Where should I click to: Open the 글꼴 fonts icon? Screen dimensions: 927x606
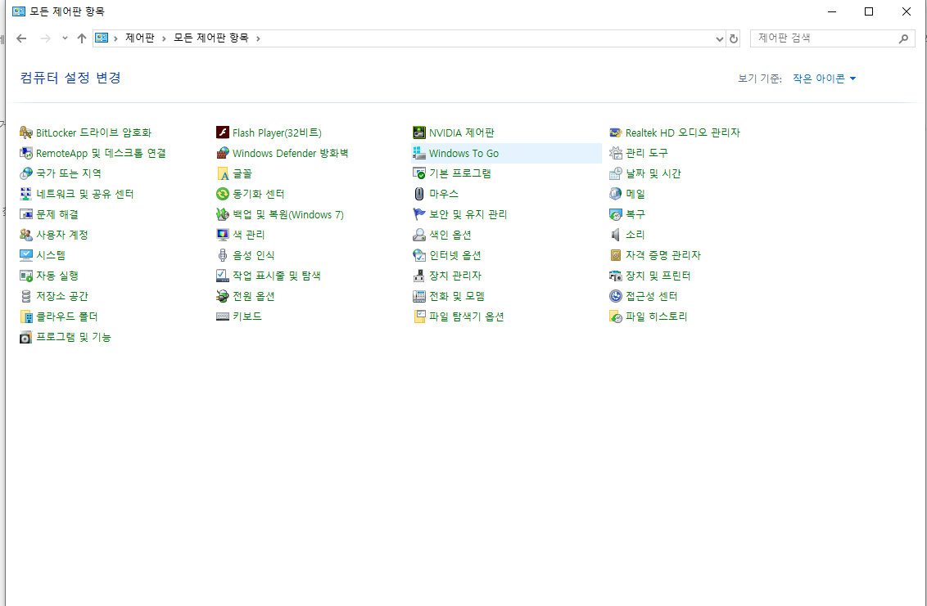click(x=222, y=173)
